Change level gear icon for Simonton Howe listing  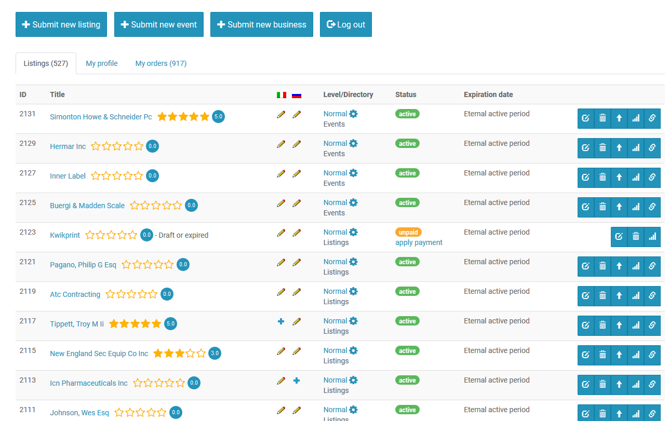coord(354,114)
